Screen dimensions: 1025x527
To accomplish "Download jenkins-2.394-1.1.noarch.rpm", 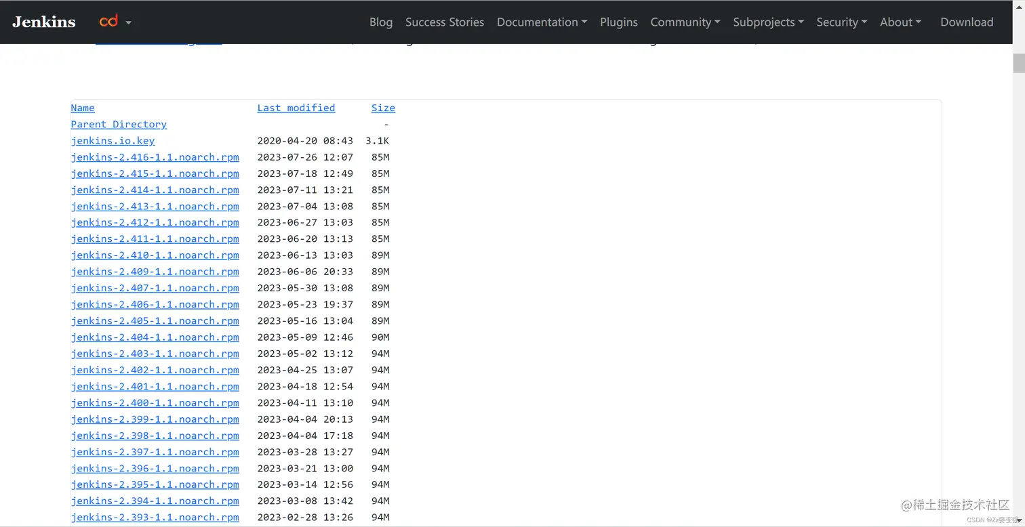I will [155, 501].
